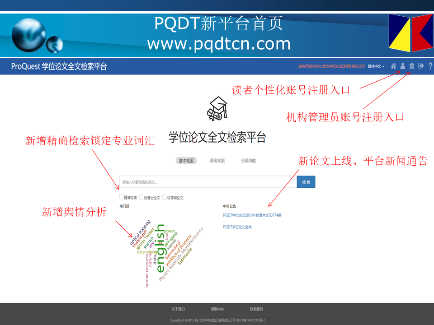Open the 帮助中心 footer link

217,309
